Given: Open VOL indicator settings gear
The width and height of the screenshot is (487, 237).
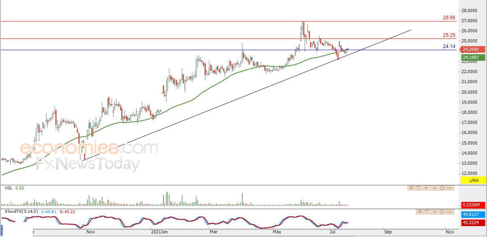Looking at the screenshot, I should 442,188.
